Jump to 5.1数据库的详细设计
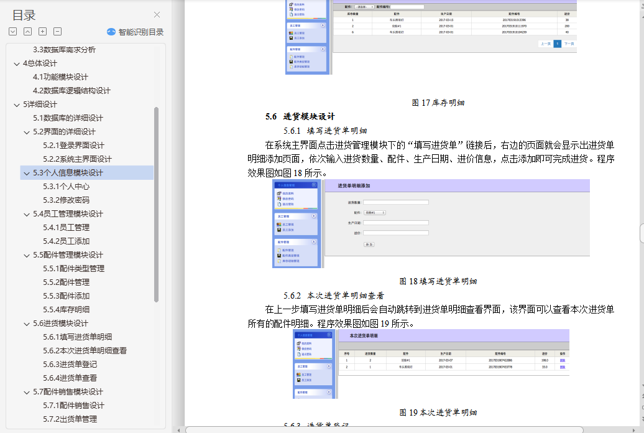 [68, 118]
